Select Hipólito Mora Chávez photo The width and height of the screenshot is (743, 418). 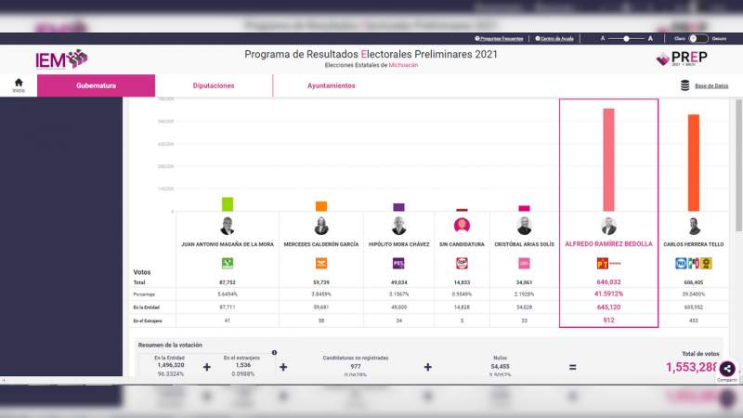click(399, 226)
